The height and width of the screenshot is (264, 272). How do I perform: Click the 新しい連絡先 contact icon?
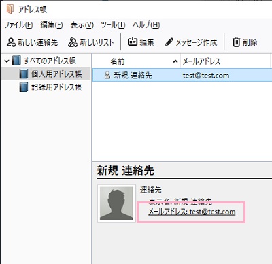pyautogui.click(x=11, y=42)
